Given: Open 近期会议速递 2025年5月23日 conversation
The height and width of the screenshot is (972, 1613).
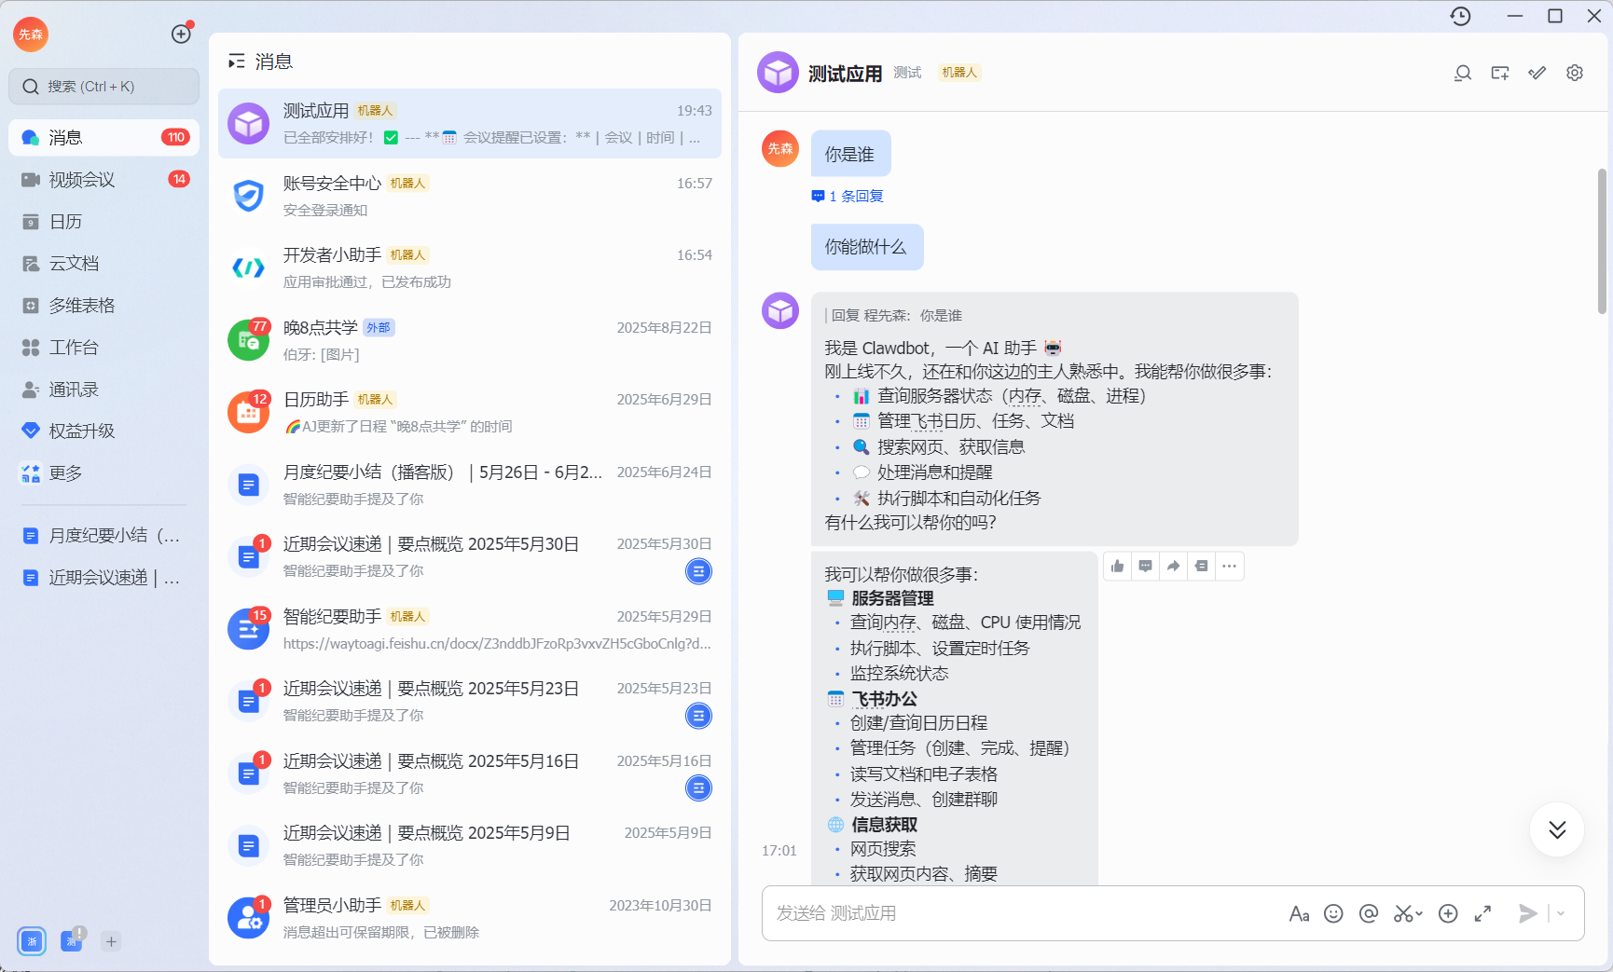Looking at the screenshot, I should (470, 702).
